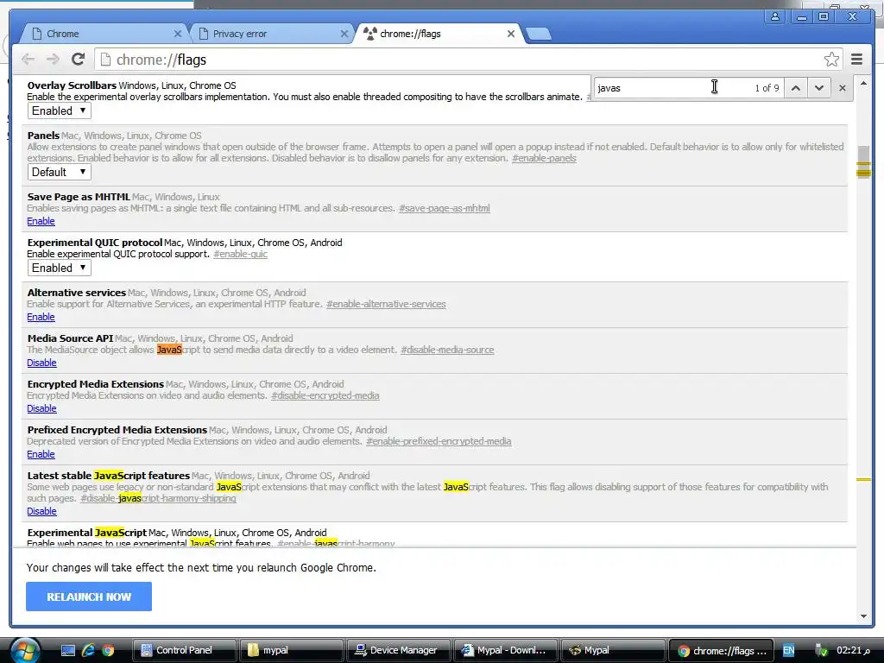Open the Windows Start orb
884x663 pixels.
24,651
